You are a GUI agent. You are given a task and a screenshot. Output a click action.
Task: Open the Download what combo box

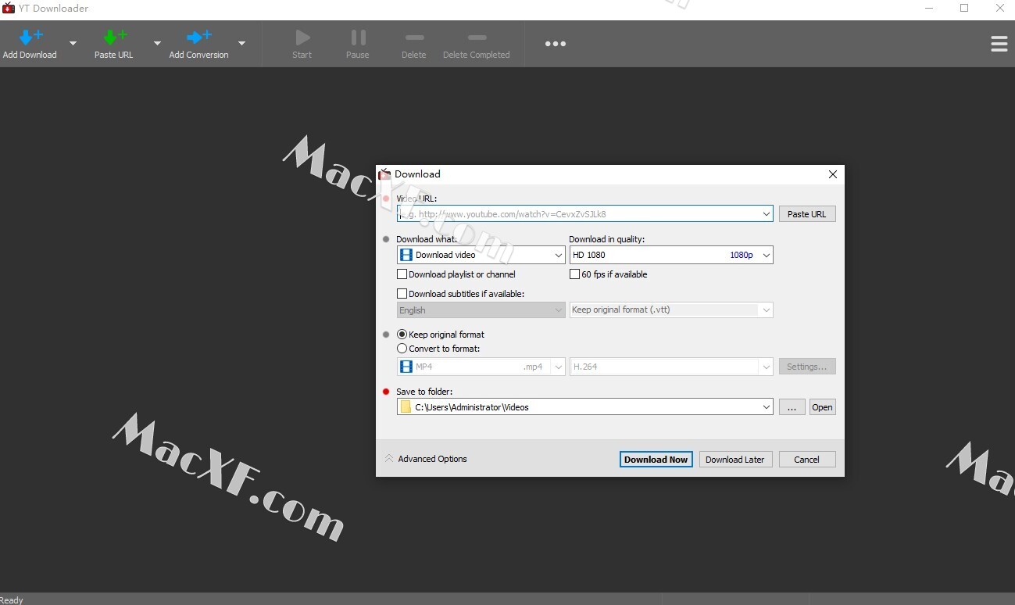(x=481, y=255)
